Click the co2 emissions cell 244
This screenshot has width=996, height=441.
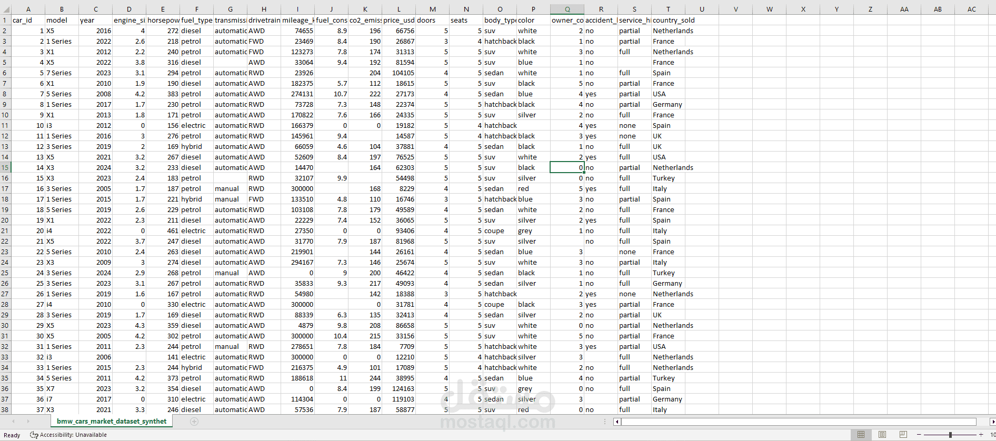365,378
